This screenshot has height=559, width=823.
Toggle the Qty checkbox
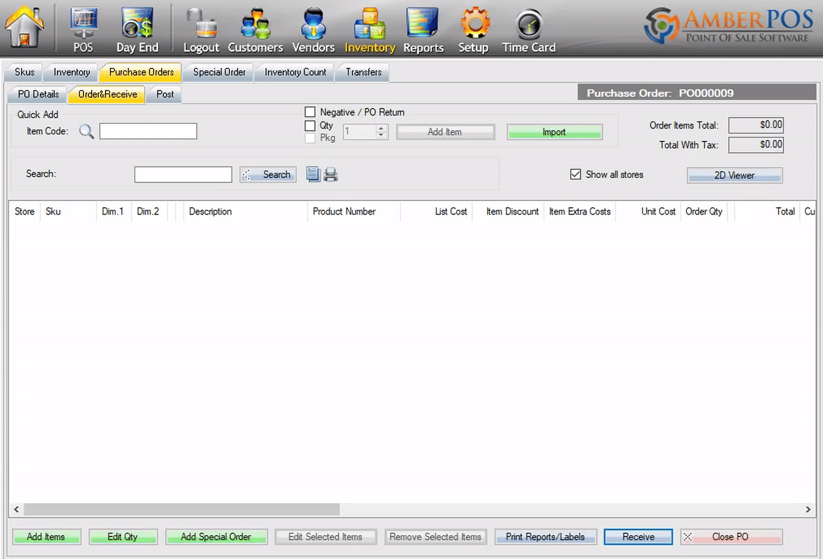[310, 126]
